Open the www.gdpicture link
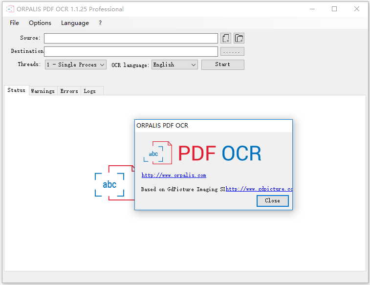Screen dimensions: 370x285 (259, 189)
